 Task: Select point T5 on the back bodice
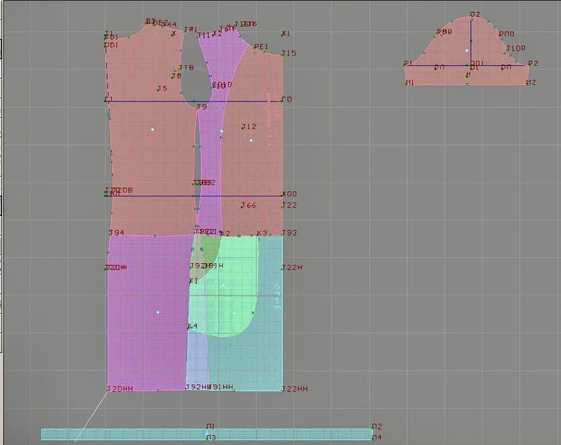[x=162, y=88]
